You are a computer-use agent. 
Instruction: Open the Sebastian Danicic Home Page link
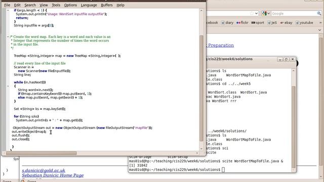[53, 175]
